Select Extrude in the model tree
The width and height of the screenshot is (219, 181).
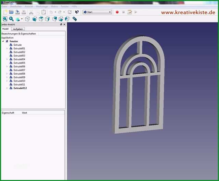[x=17, y=45]
